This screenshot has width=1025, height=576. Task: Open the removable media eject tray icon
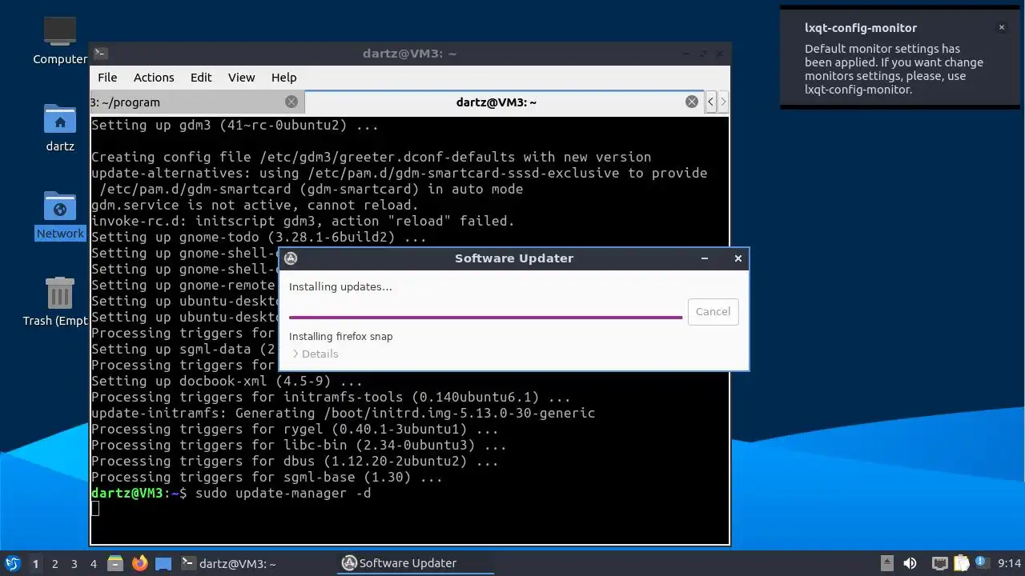(x=886, y=563)
